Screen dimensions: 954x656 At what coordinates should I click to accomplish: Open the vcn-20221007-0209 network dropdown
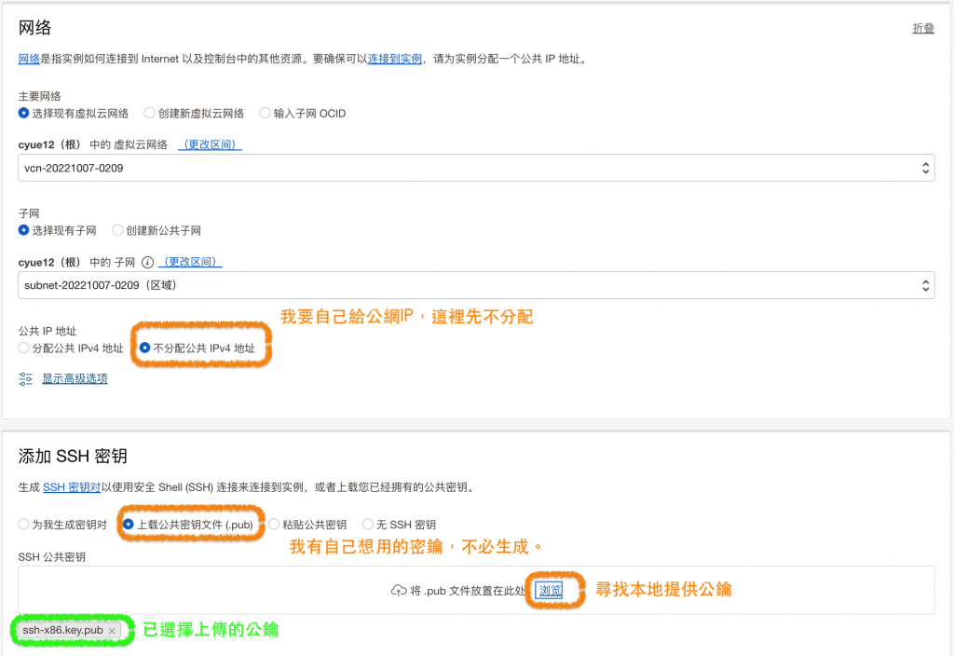(x=475, y=169)
